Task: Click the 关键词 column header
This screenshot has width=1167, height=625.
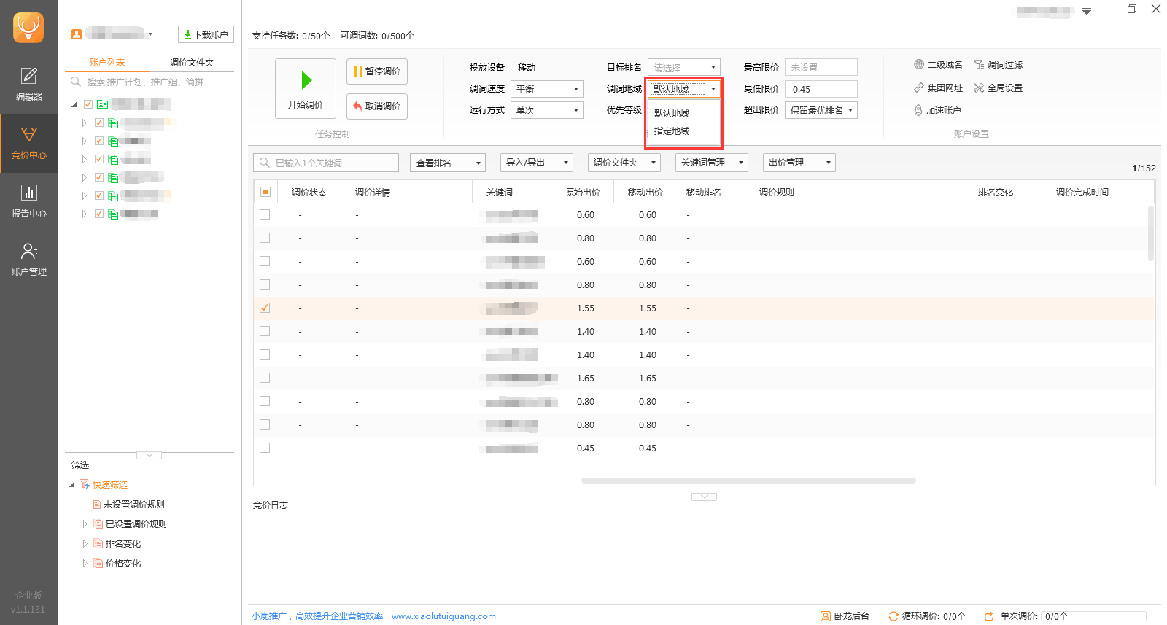Action: pos(500,193)
